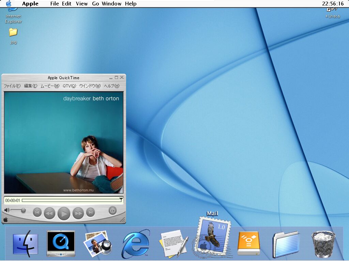Open the blue folder in the dock
The width and height of the screenshot is (349, 261).
click(x=286, y=244)
